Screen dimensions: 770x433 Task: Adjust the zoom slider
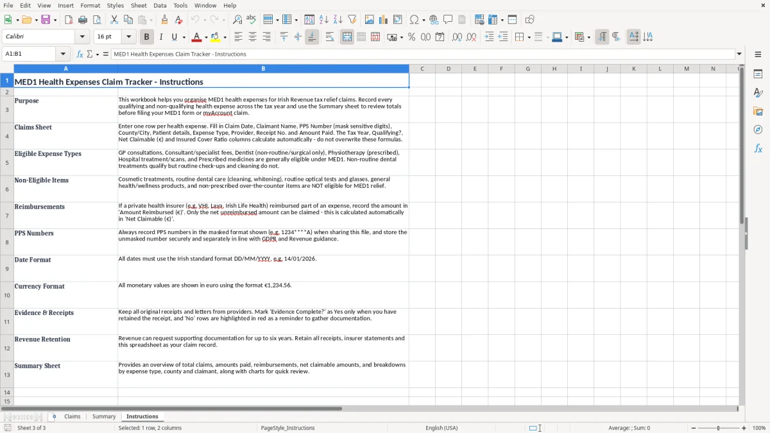[x=718, y=428]
